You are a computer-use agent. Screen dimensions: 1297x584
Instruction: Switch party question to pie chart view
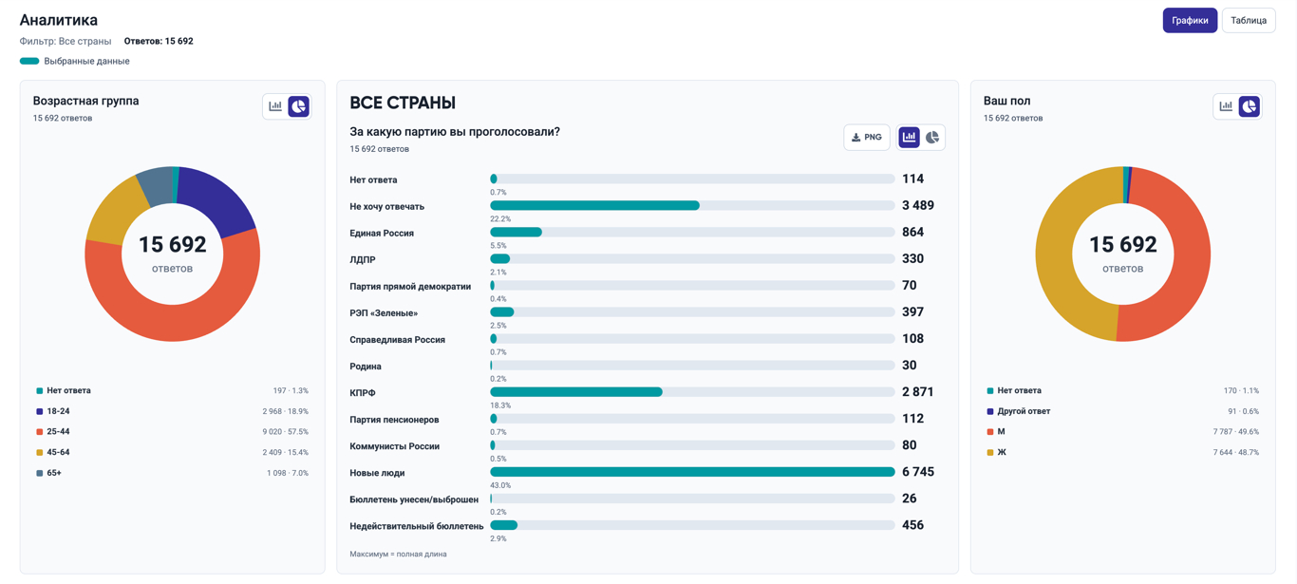932,138
